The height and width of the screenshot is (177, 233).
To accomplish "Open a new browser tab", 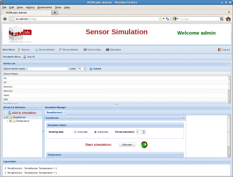I will pyautogui.click(x=55, y=13).
